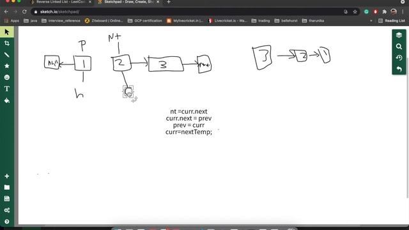This screenshot has width=409, height=230.
Task: Open the history clock icon
Action: pyautogui.click(x=399, y=57)
